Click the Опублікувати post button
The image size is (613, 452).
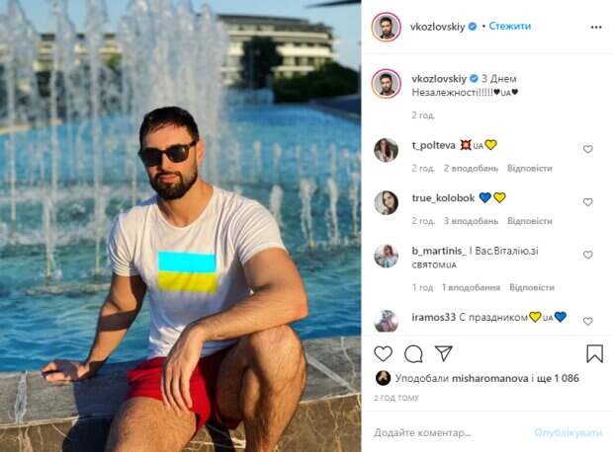(569, 432)
